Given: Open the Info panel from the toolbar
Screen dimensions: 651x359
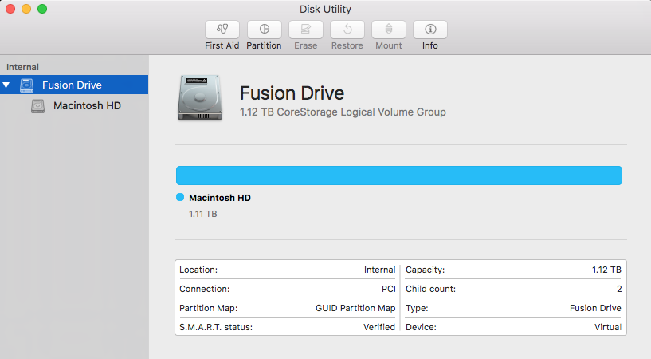Looking at the screenshot, I should click(430, 29).
